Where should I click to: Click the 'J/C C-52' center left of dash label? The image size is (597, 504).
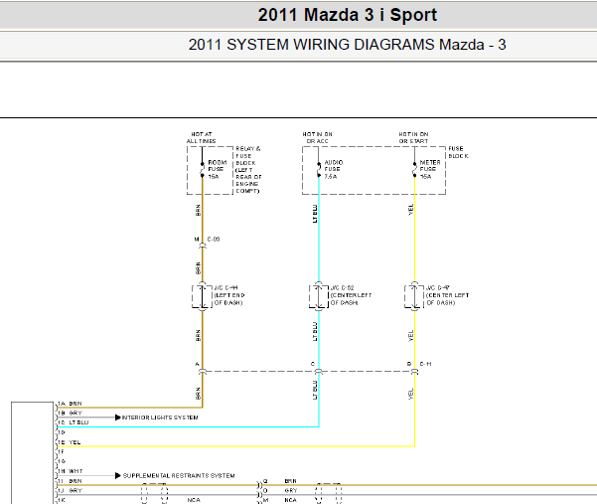coord(351,295)
